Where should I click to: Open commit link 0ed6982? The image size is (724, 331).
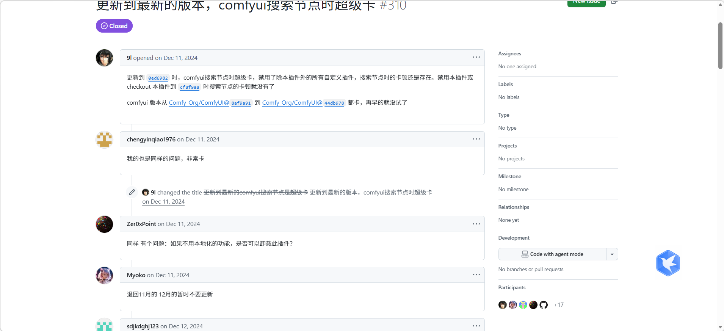click(x=158, y=78)
